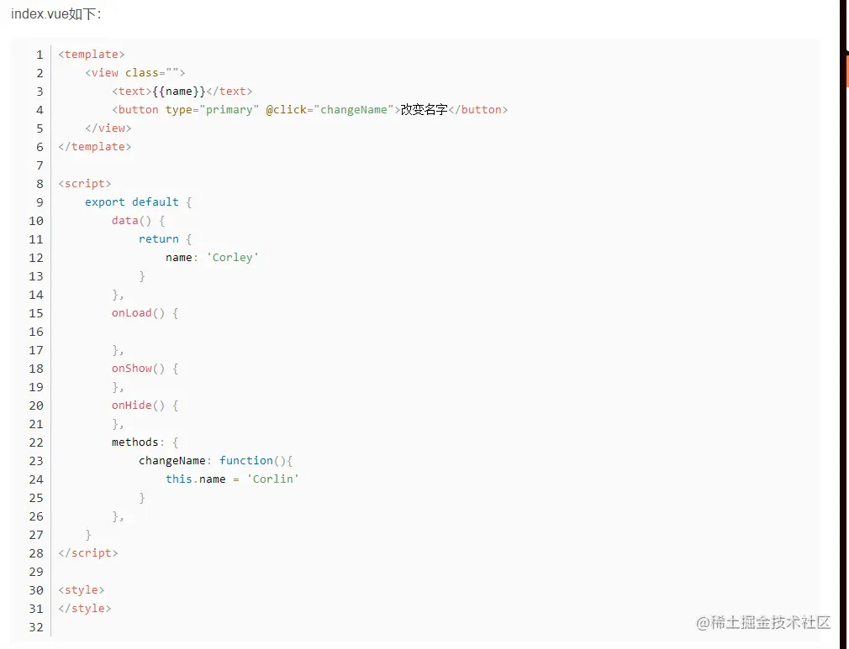The height and width of the screenshot is (649, 849).
Task: Click the closing </style> tag on line 31
Action: 84,609
